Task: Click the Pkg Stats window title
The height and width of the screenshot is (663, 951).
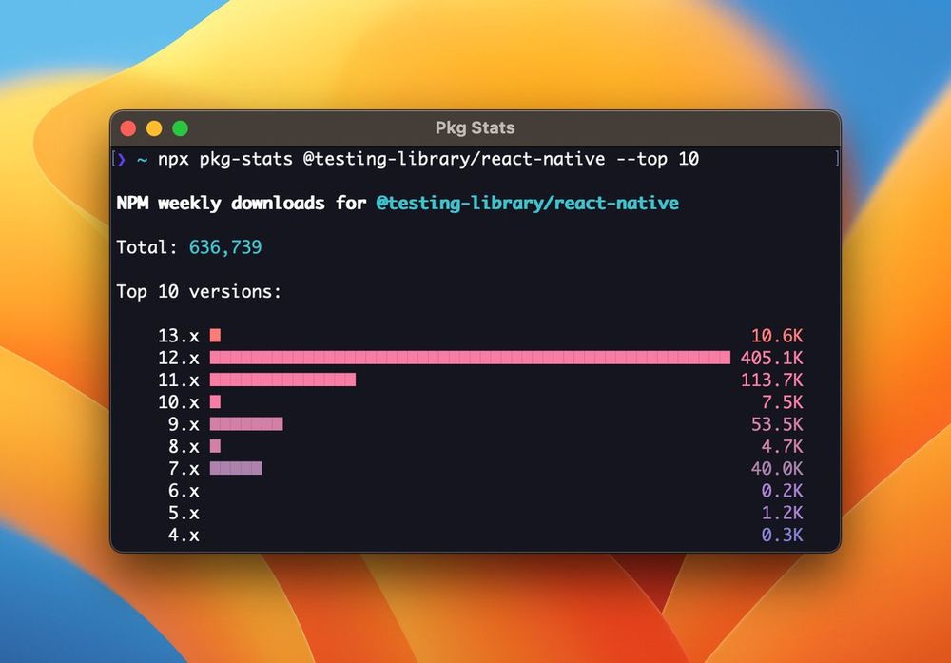Action: tap(475, 128)
